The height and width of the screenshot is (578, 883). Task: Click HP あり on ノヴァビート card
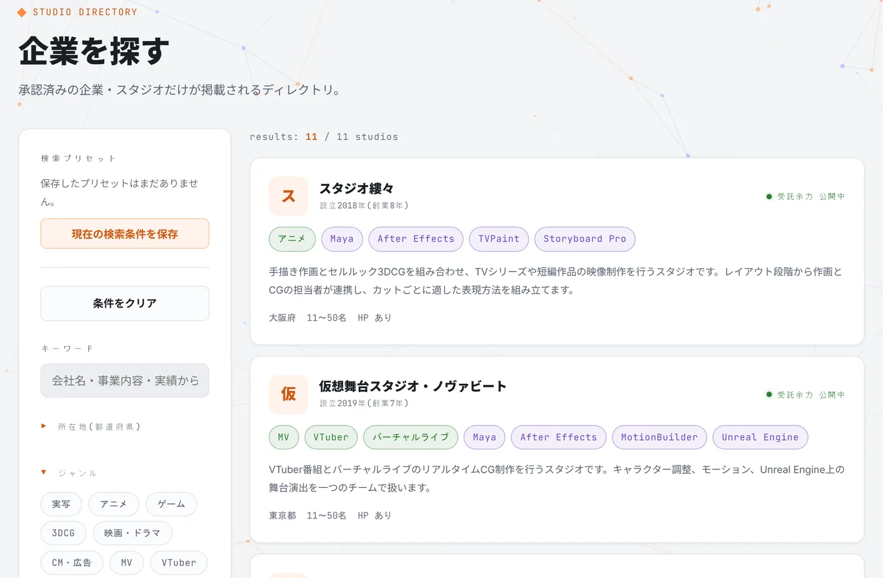click(x=375, y=516)
